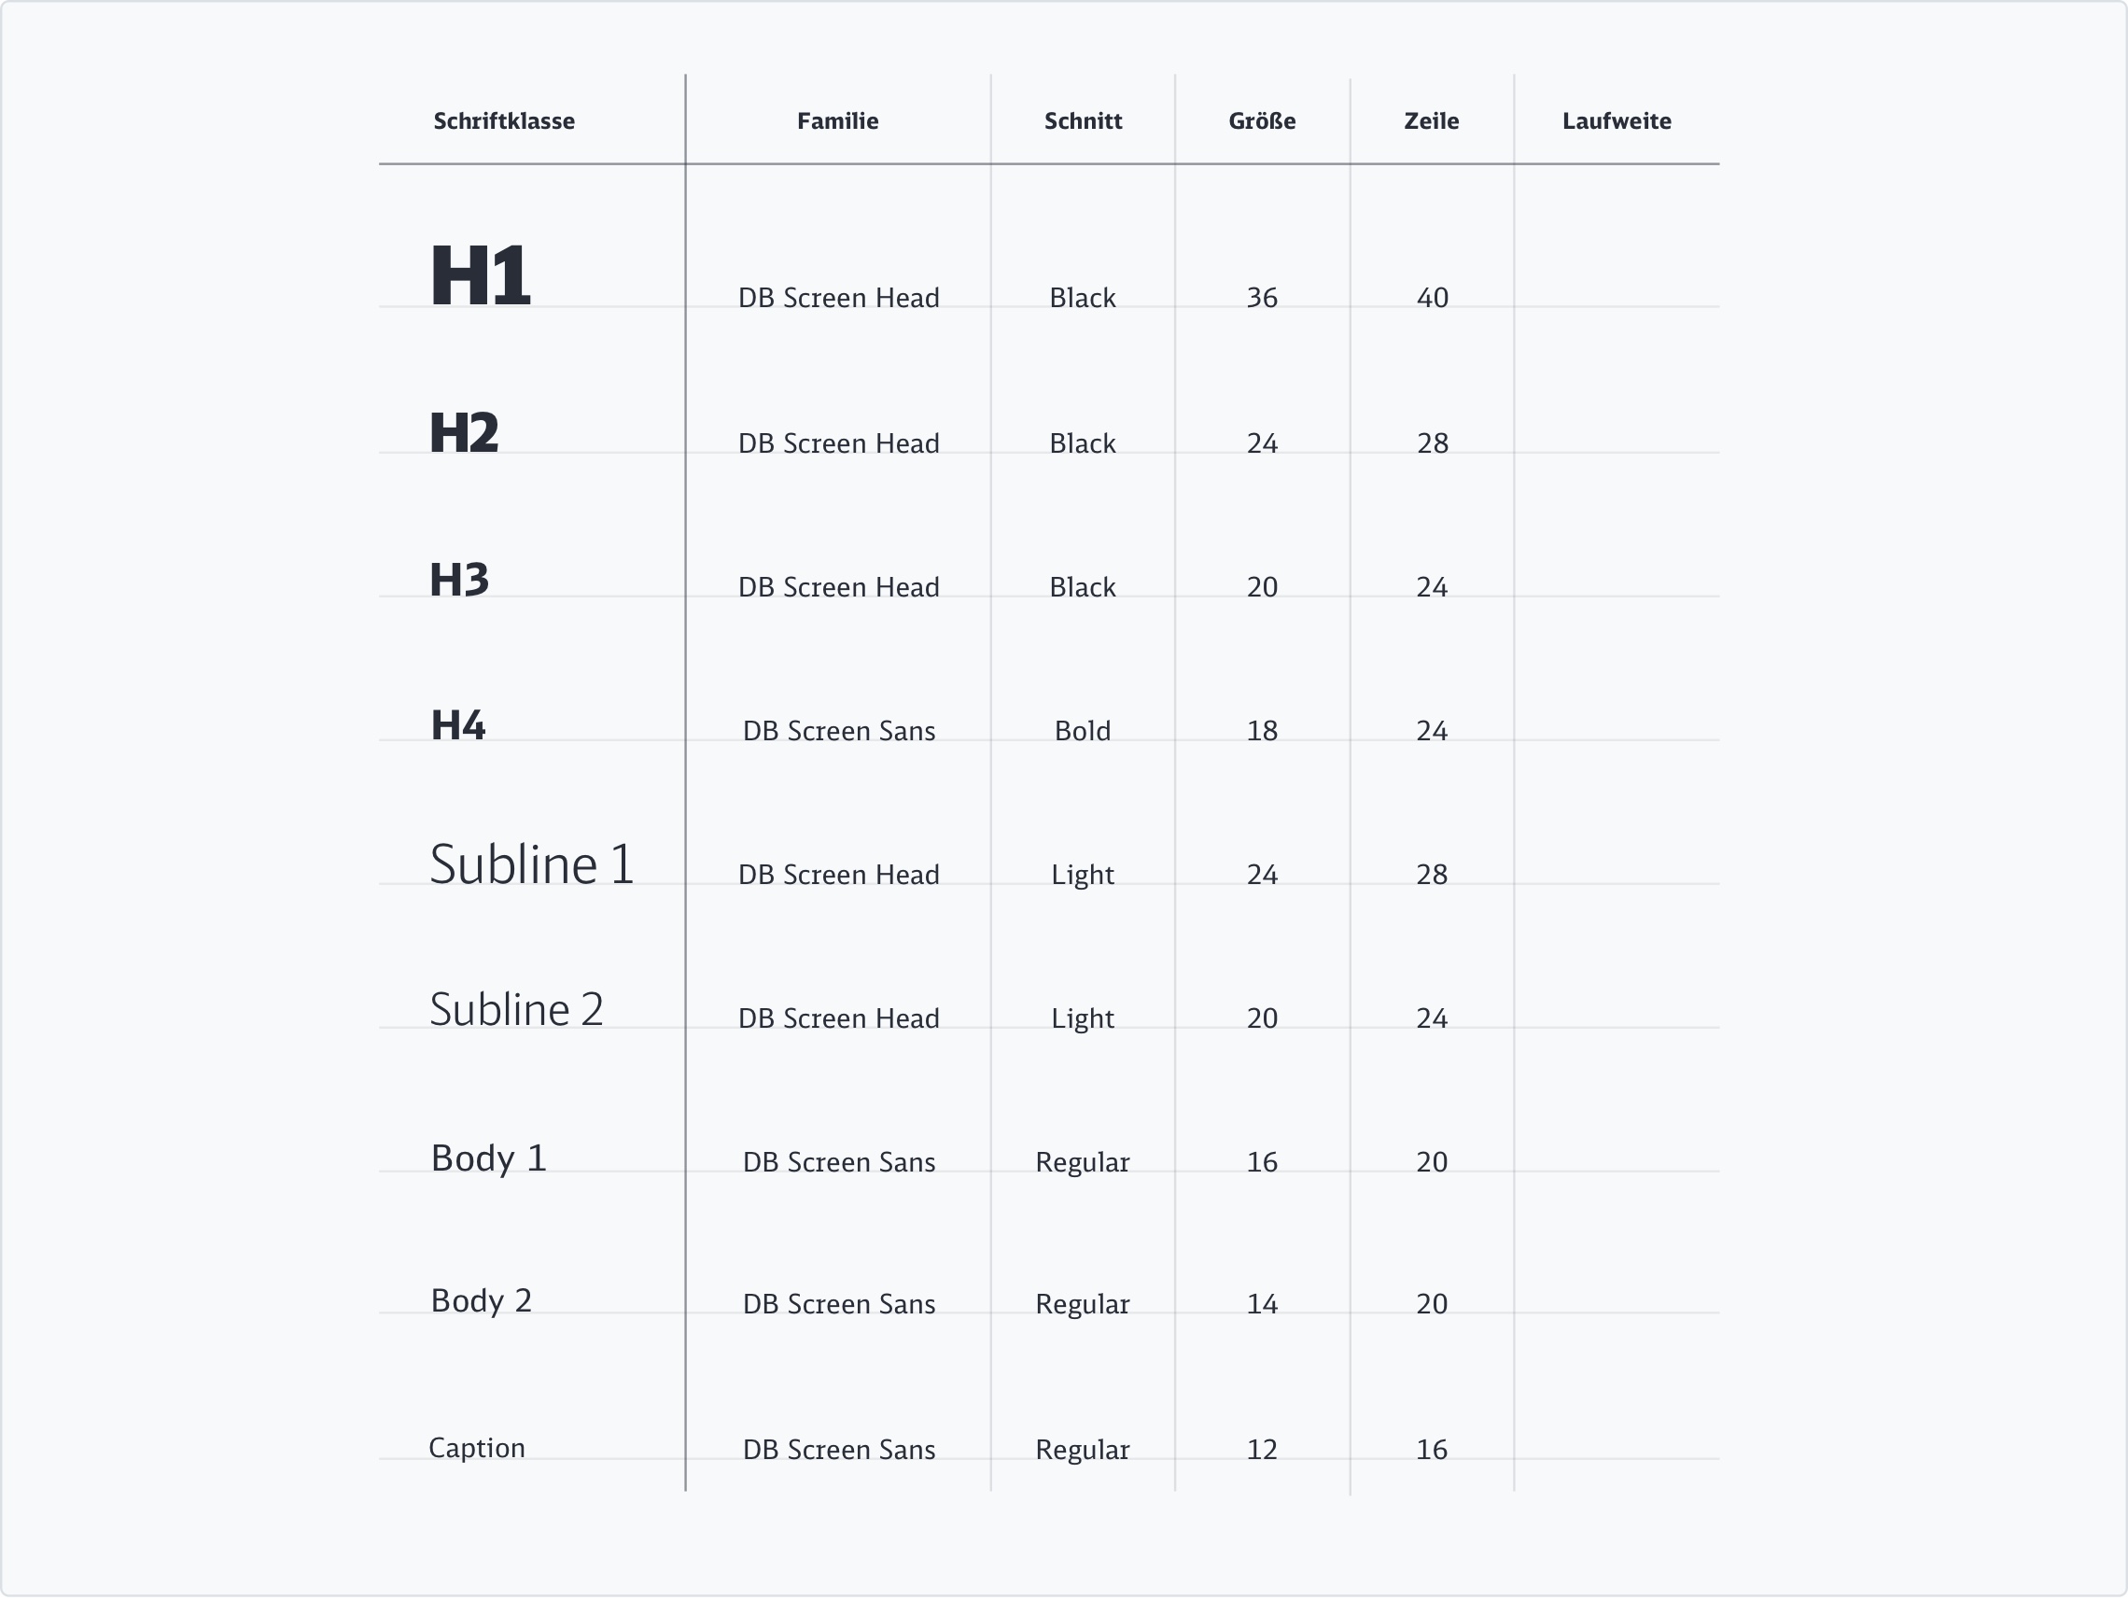Select the Schnitt column header
Viewport: 2128px width, 1600px height.
tap(1083, 121)
